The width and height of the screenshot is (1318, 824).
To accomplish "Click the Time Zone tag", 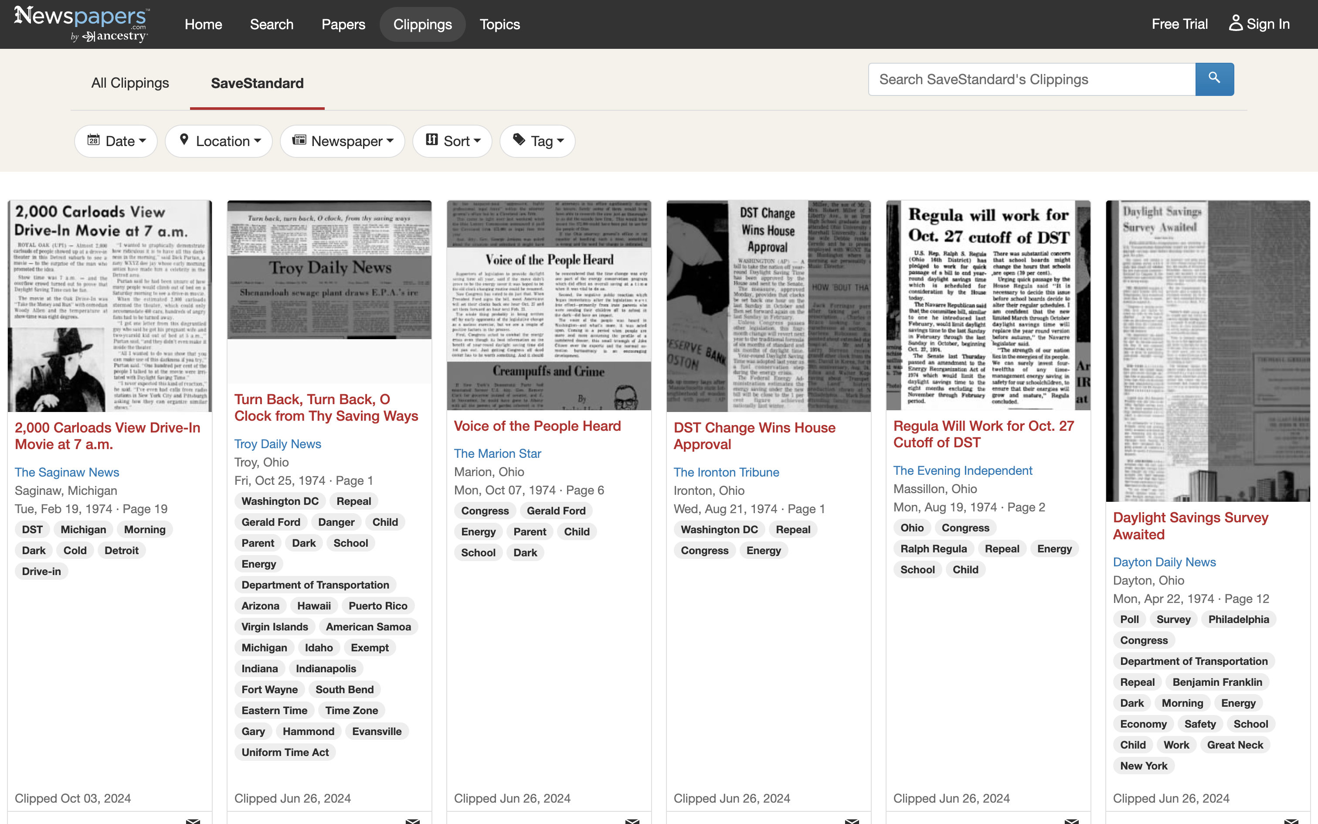I will [351, 711].
